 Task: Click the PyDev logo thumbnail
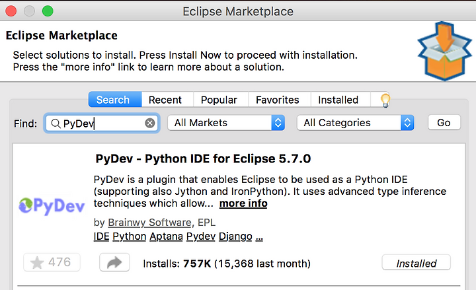tap(52, 206)
